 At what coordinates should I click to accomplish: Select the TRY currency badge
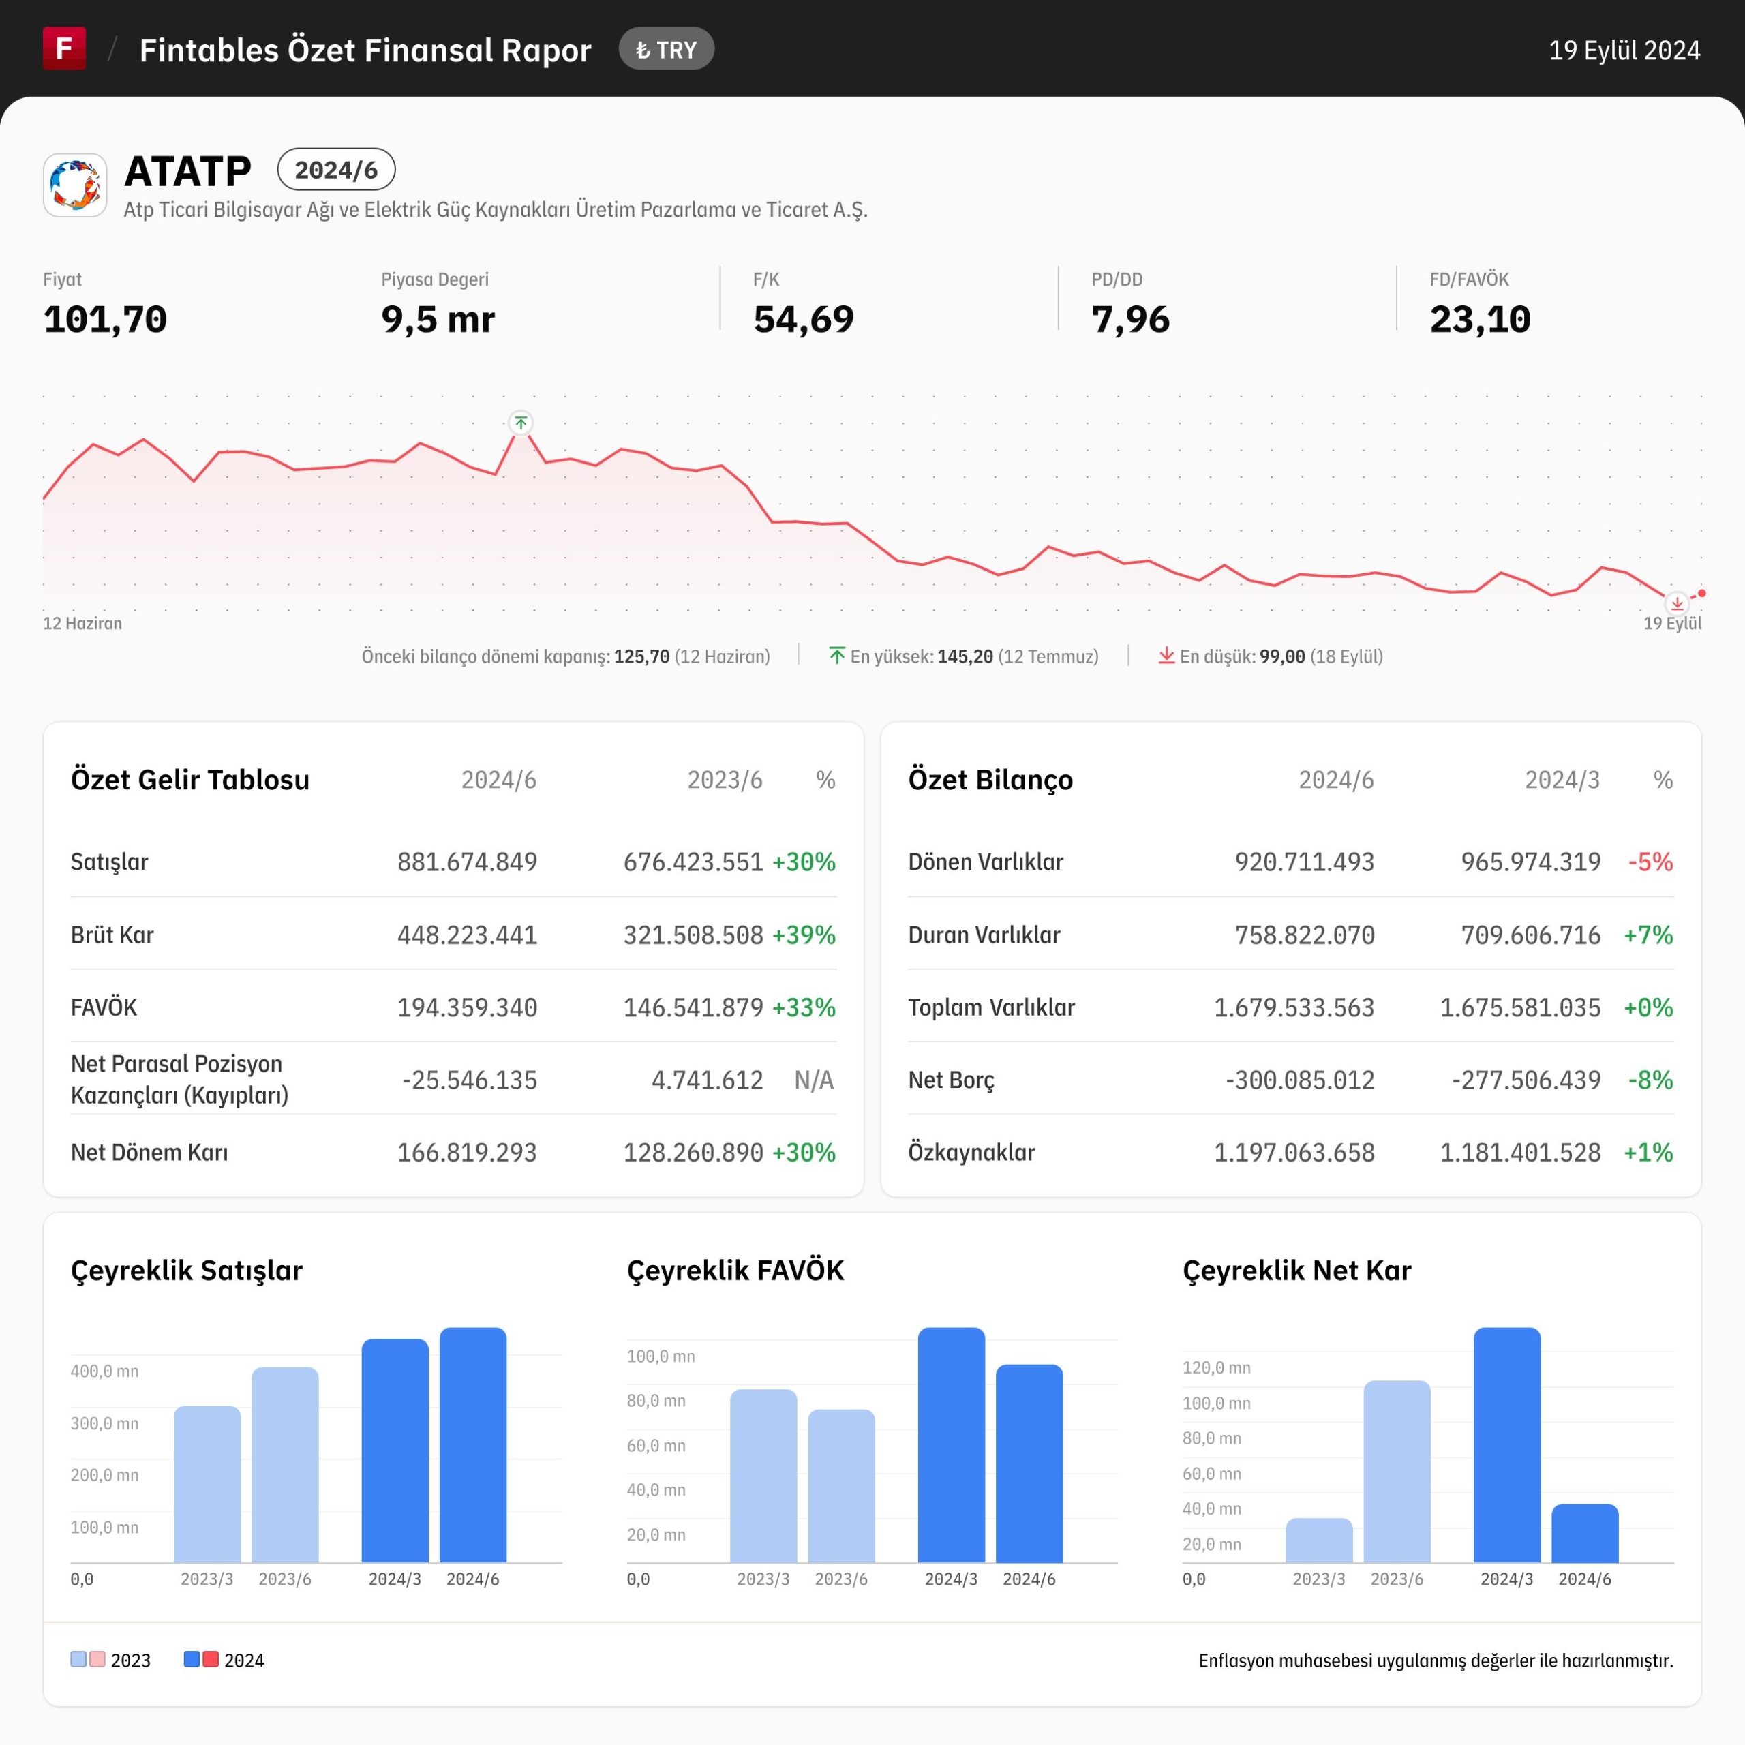click(x=667, y=50)
